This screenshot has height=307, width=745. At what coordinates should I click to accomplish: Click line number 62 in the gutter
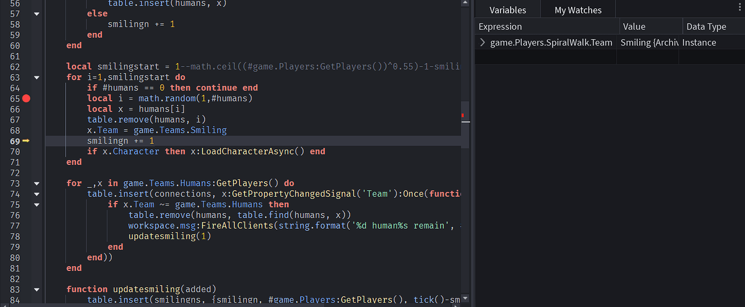(15, 67)
